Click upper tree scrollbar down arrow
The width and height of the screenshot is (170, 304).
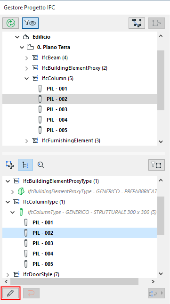(161, 142)
